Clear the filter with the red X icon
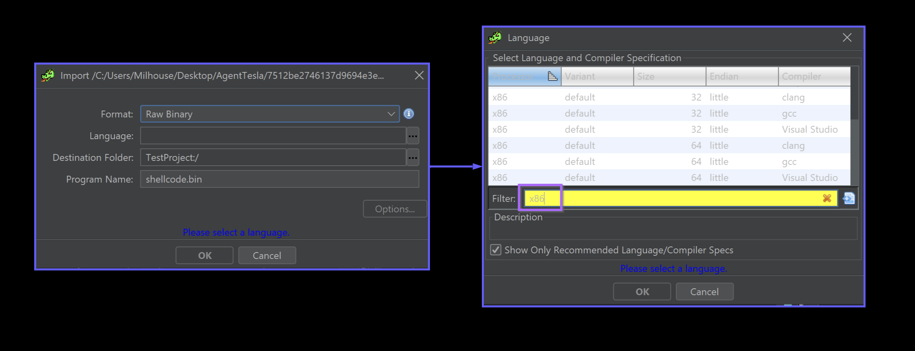This screenshot has height=351, width=915. tap(827, 198)
